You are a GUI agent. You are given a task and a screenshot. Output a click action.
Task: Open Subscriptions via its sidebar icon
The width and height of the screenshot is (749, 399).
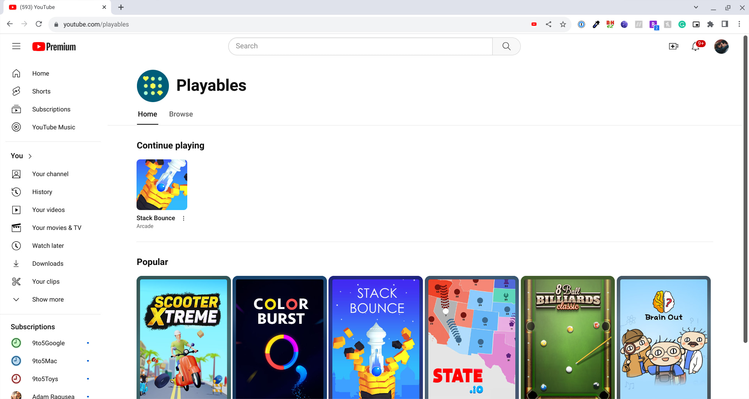[x=16, y=109]
